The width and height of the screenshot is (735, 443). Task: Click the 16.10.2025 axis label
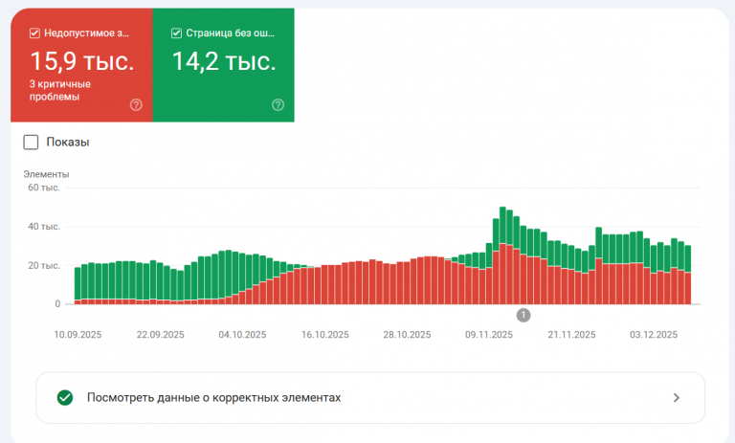click(324, 335)
